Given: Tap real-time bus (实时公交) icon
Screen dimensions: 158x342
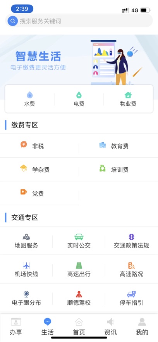Looking at the screenshot, I should (79, 237).
